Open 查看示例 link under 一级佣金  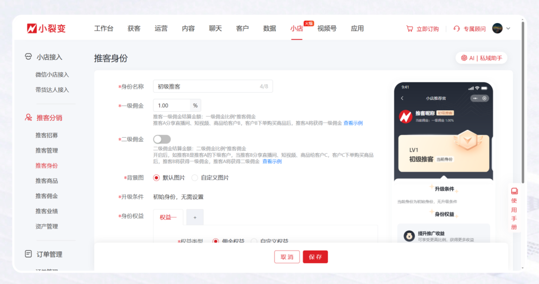point(353,123)
